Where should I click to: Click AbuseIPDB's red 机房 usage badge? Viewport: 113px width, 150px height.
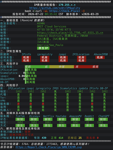click(x=100, y=57)
